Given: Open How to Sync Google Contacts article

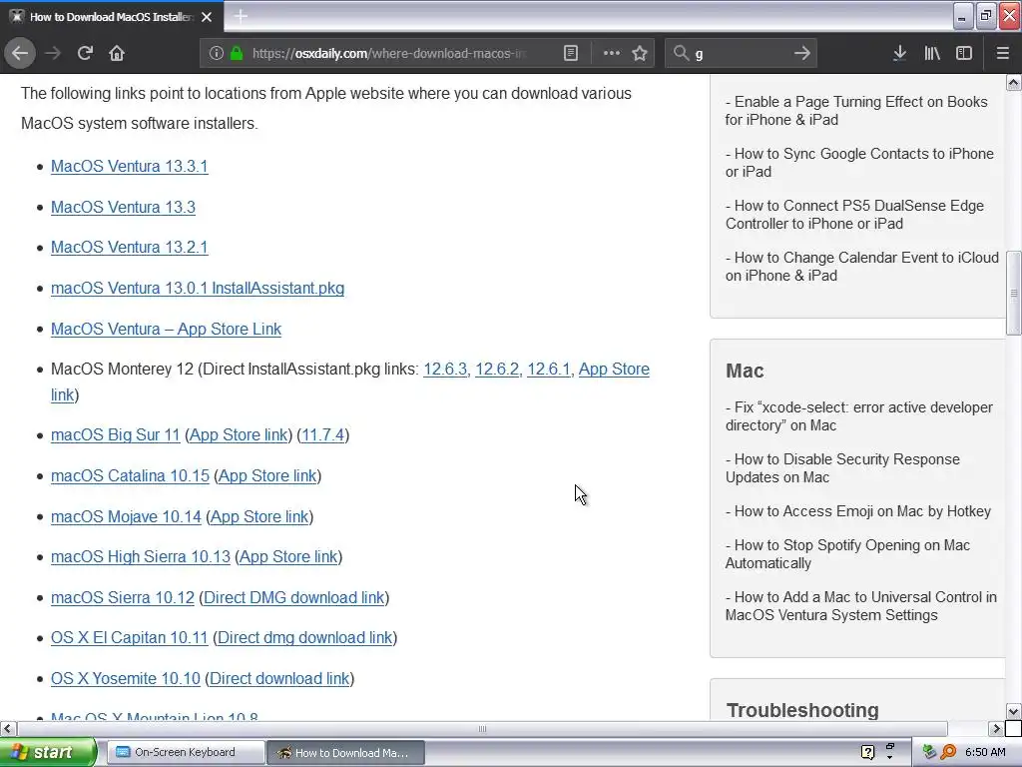Looking at the screenshot, I should tap(859, 163).
